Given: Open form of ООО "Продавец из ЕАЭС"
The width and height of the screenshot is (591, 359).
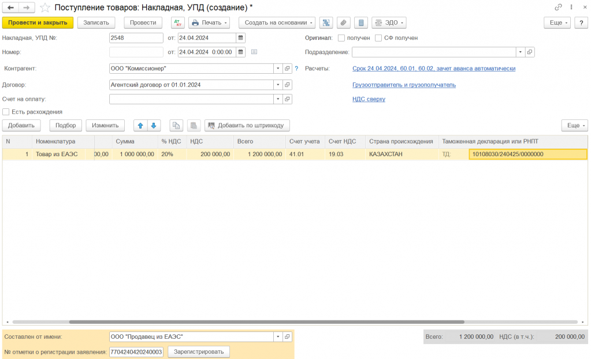Looking at the screenshot, I should tap(287, 337).
